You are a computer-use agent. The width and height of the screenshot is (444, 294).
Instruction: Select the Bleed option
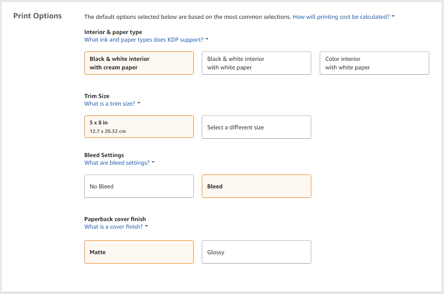[256, 186]
